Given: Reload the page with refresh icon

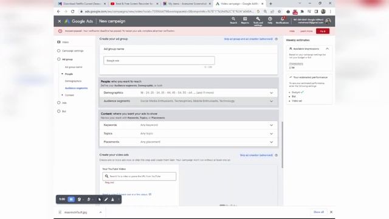Looking at the screenshot, I should coord(73,12).
